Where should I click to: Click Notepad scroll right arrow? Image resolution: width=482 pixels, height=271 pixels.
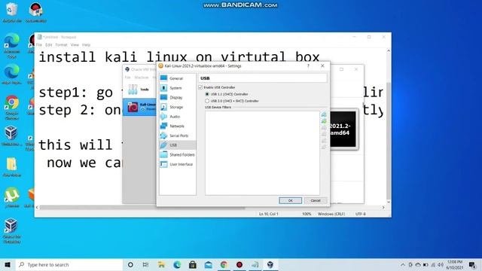point(383,208)
